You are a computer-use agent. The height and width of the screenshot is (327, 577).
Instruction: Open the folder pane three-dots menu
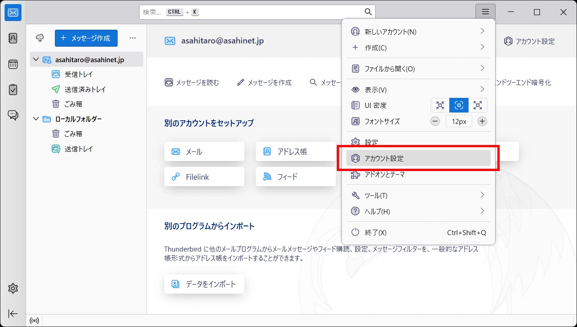tap(133, 38)
